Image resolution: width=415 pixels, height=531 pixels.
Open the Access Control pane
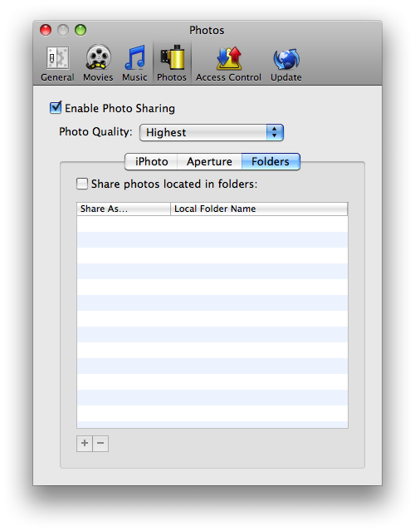pyautogui.click(x=228, y=63)
